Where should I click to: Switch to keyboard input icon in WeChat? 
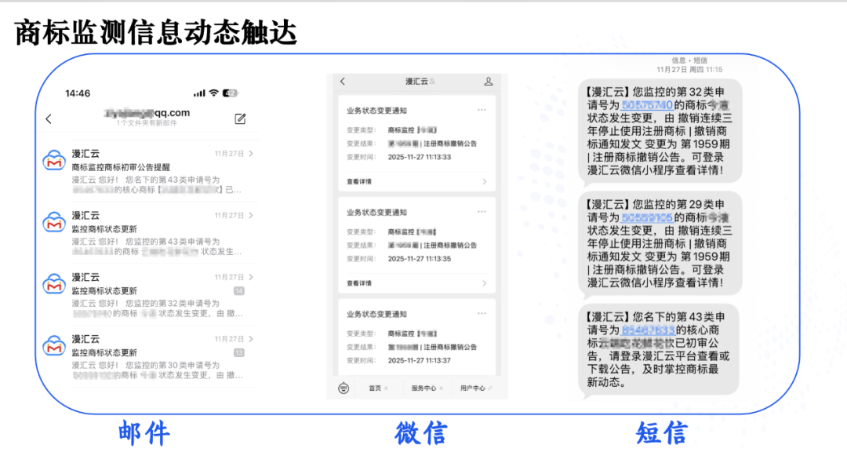pyautogui.click(x=344, y=388)
